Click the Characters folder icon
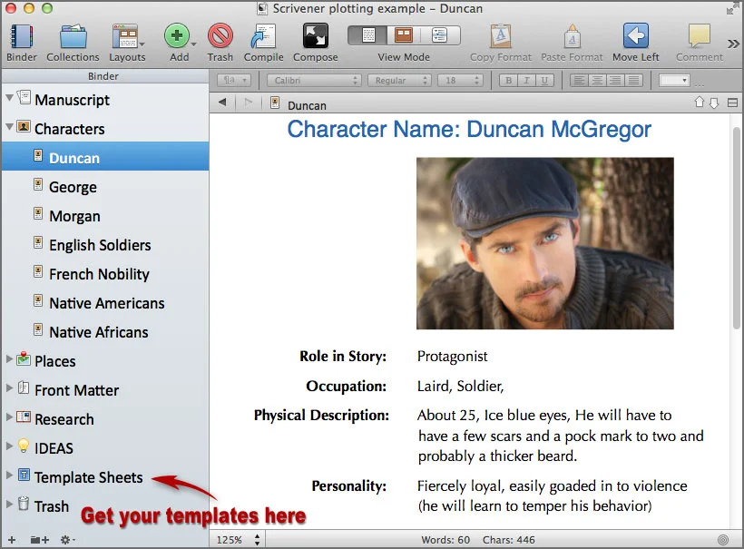Viewport: 744px width, 549px height. [x=24, y=127]
